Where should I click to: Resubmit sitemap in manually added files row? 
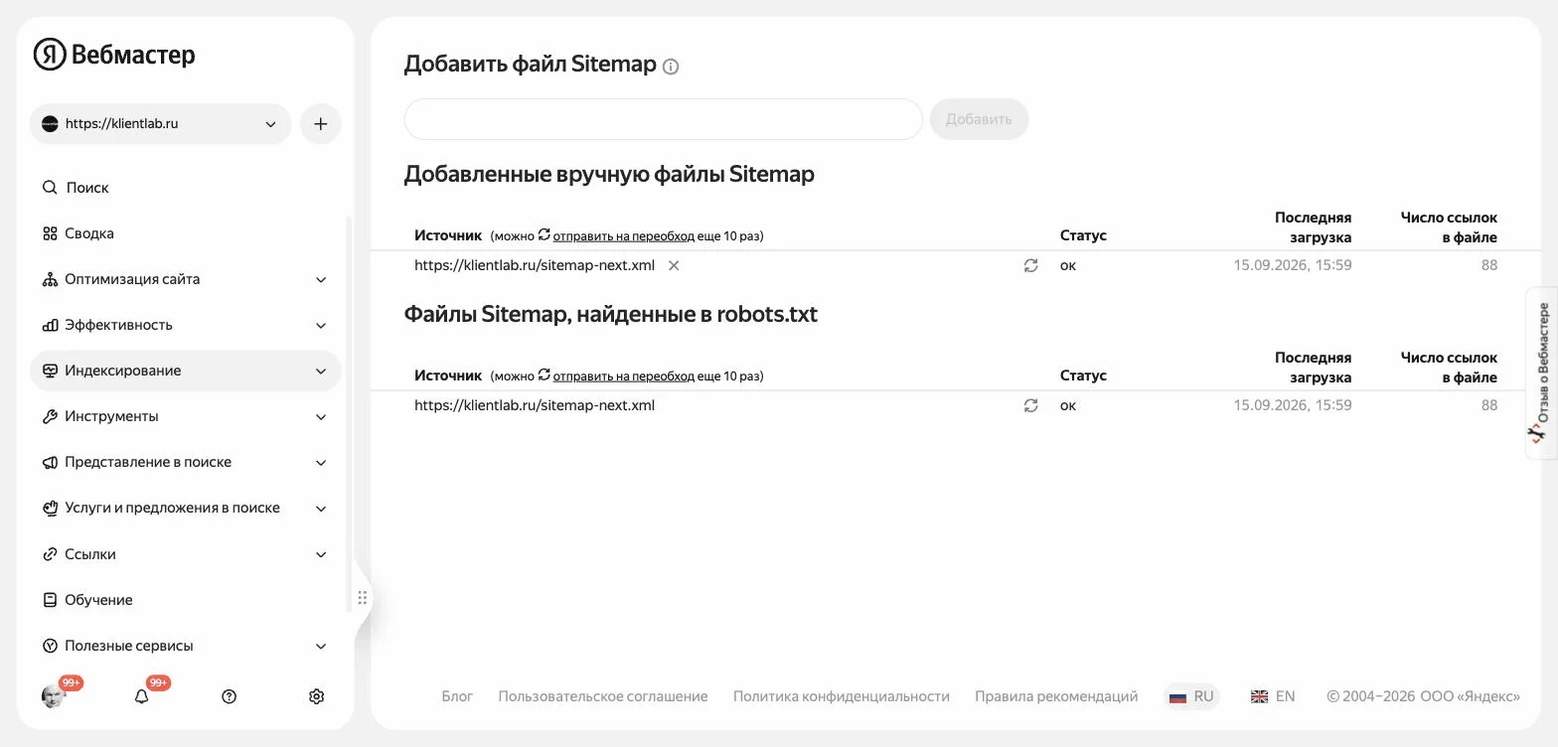click(1031, 265)
